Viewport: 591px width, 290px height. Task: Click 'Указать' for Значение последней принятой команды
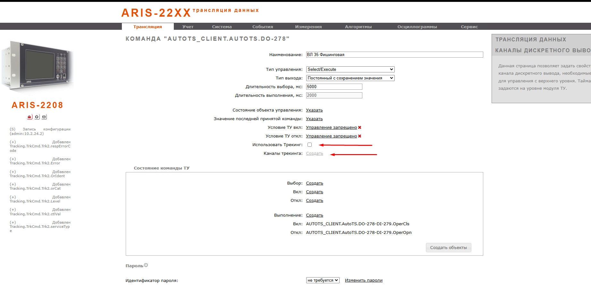pyautogui.click(x=314, y=119)
